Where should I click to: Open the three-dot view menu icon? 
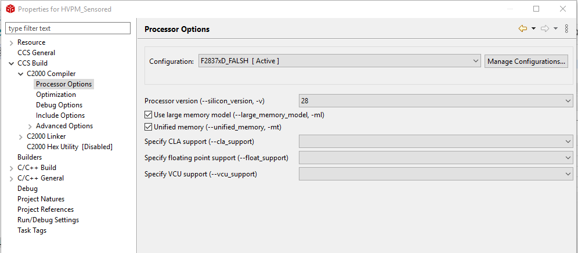pyautogui.click(x=566, y=29)
